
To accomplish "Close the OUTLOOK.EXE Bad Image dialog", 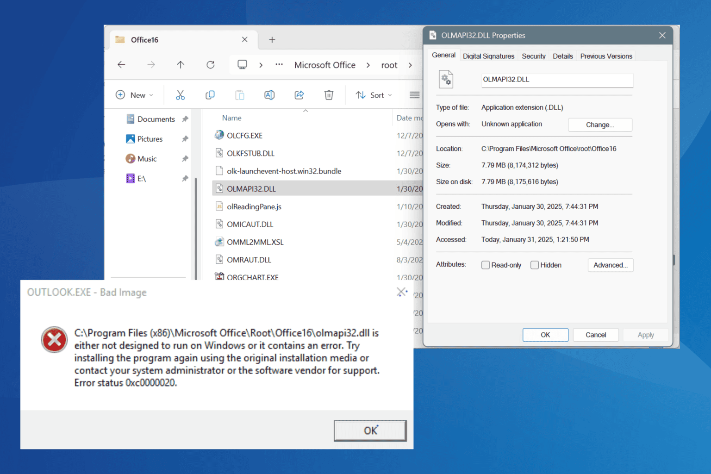I will (401, 292).
